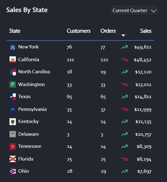Sort by the Customers column header
Image resolution: width=167 pixels, height=182 pixels.
point(79,31)
